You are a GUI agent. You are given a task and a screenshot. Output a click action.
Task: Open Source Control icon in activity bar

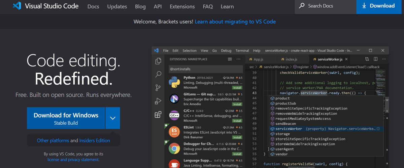(158, 88)
